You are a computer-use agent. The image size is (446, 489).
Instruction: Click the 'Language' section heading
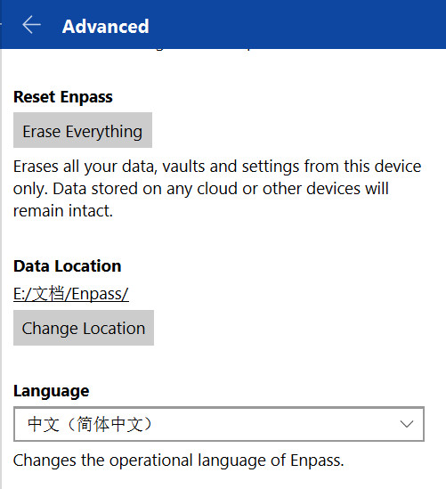tap(52, 391)
